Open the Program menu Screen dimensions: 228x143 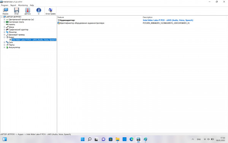click(x=5, y=5)
